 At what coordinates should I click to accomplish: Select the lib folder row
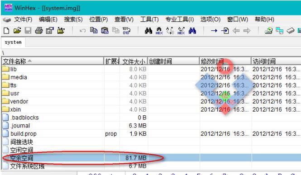point(151,69)
